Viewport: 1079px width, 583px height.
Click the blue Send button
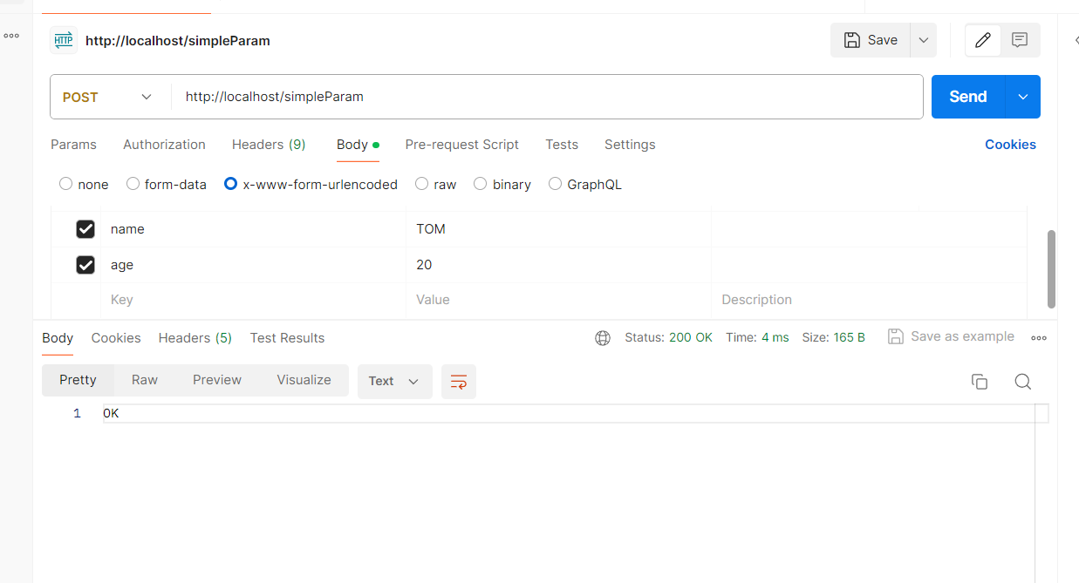(x=967, y=97)
